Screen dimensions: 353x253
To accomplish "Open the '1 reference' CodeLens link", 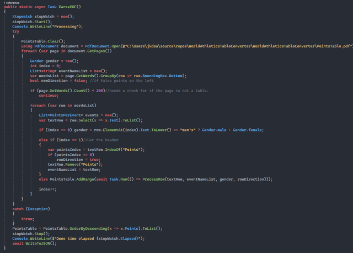I will click(x=12, y=2).
